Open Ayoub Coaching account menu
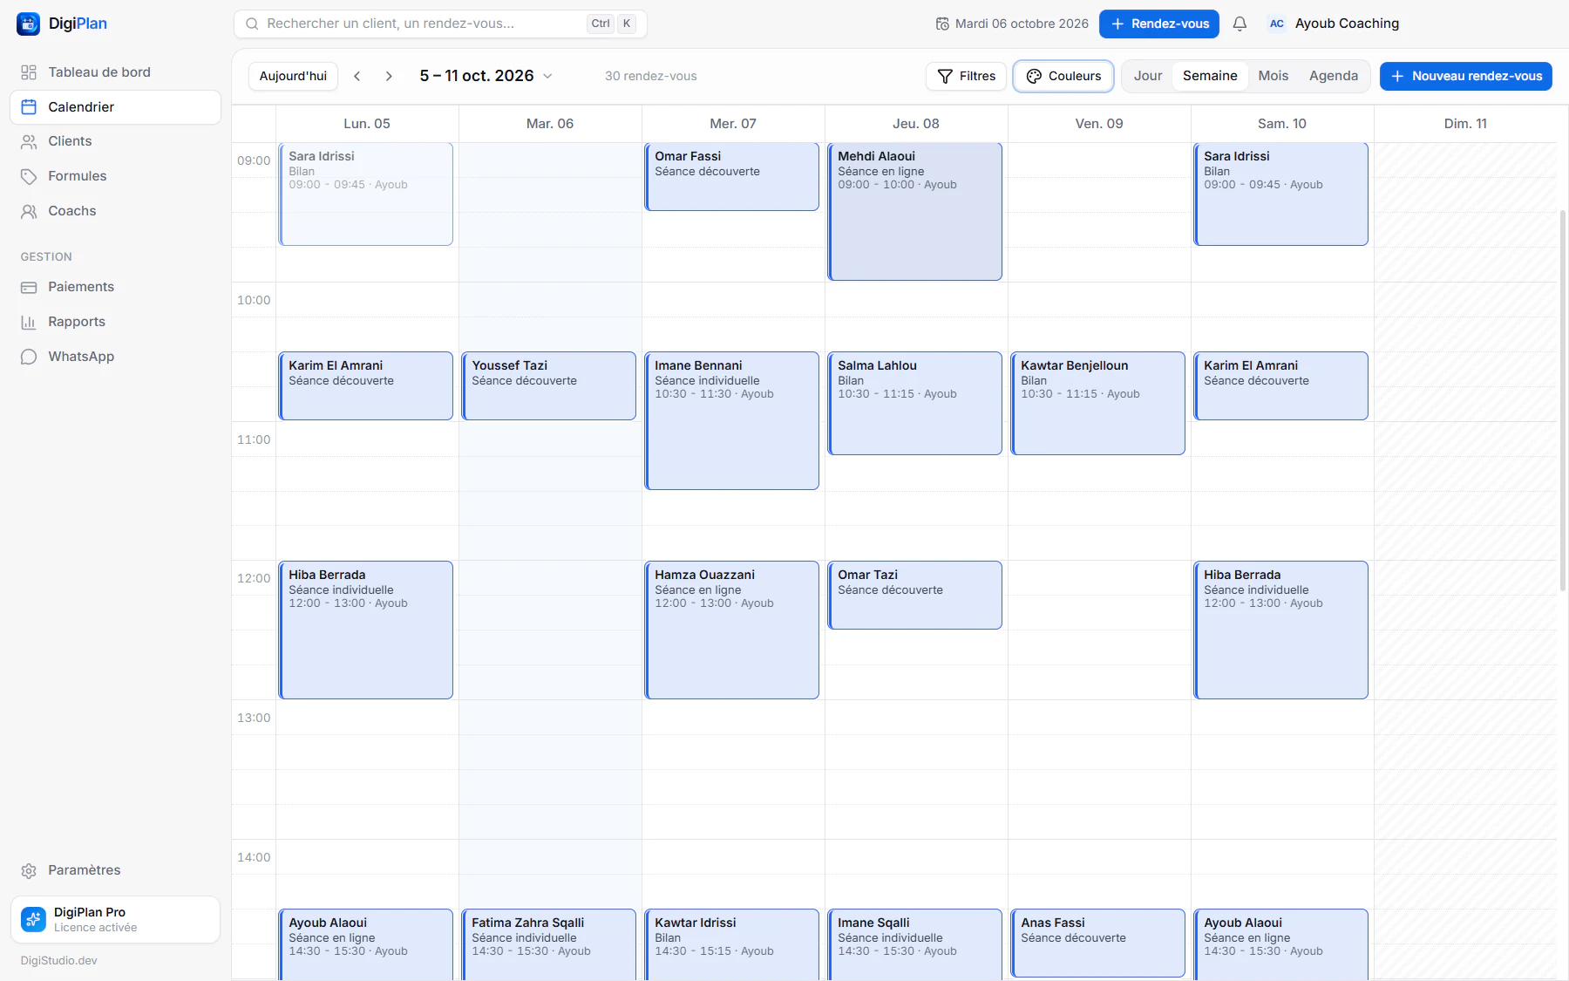1569x981 pixels. click(1334, 24)
